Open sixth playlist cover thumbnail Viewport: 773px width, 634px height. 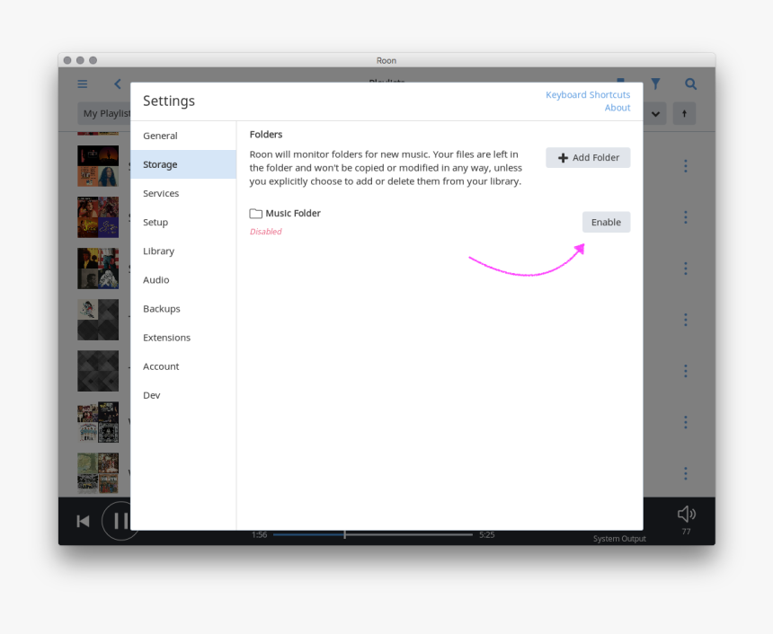(98, 422)
